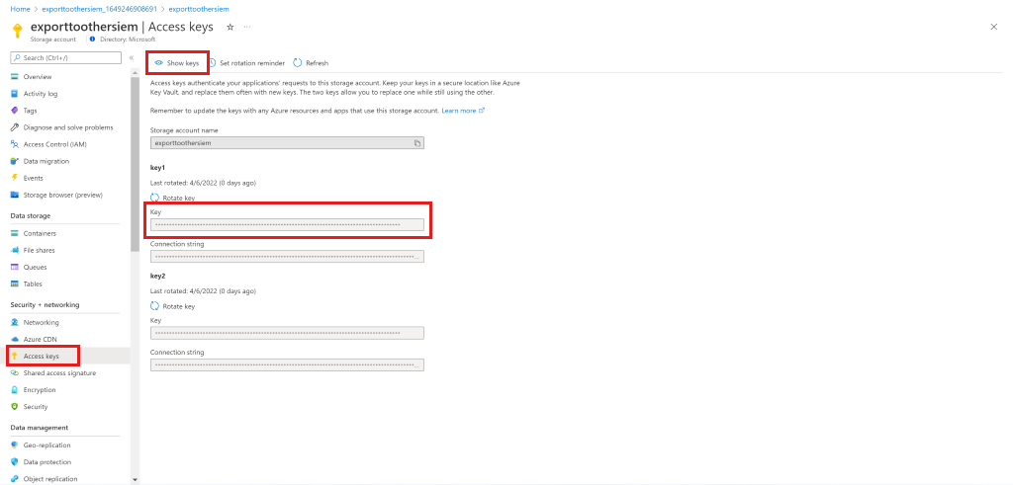Click the key2 Connection string field

click(x=287, y=364)
